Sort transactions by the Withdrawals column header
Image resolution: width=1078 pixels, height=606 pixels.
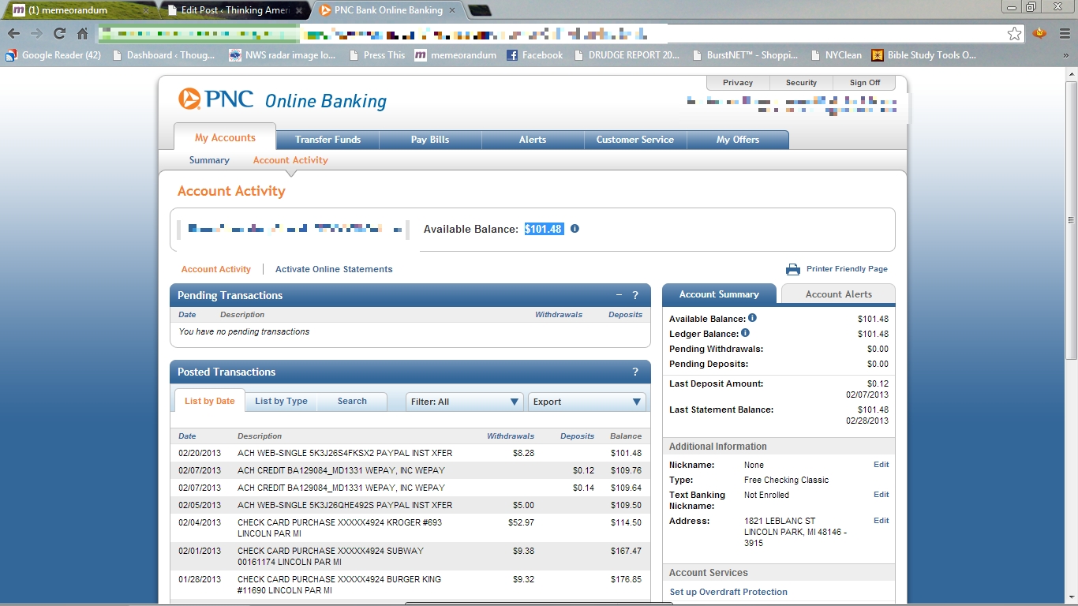(511, 436)
